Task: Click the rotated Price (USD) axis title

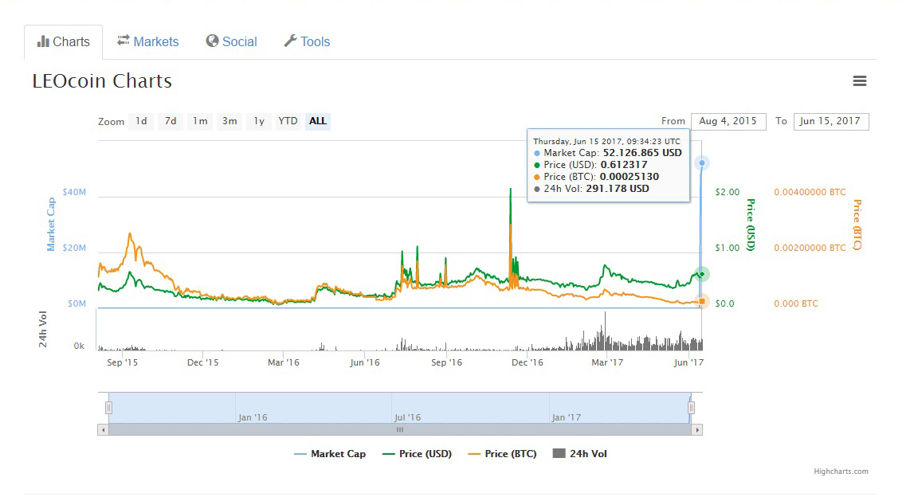Action: [x=751, y=225]
